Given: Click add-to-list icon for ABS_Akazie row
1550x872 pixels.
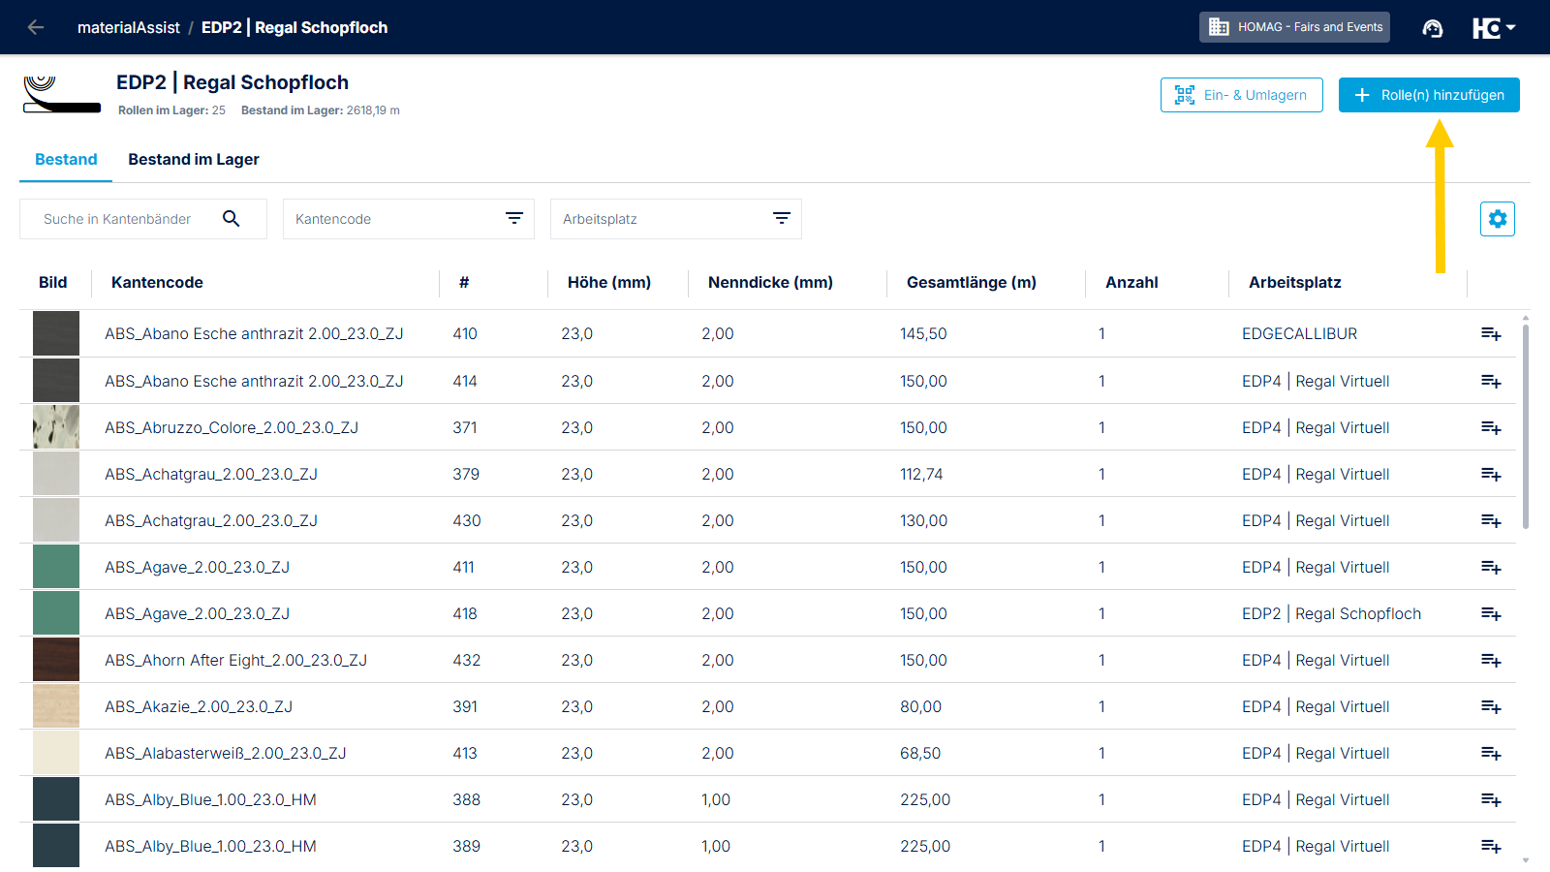Looking at the screenshot, I should coord(1491,706).
